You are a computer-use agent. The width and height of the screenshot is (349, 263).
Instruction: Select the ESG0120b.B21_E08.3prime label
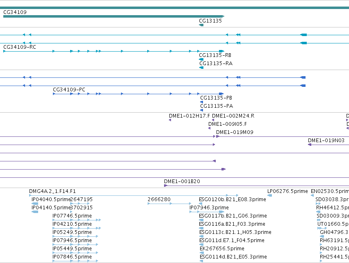[233, 200]
